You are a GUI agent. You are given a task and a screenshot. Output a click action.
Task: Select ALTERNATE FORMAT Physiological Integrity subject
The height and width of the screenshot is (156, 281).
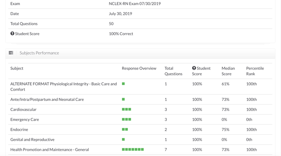pyautogui.click(x=63, y=87)
